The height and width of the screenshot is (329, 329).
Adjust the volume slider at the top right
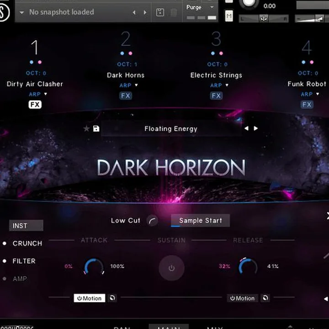[x=312, y=19]
